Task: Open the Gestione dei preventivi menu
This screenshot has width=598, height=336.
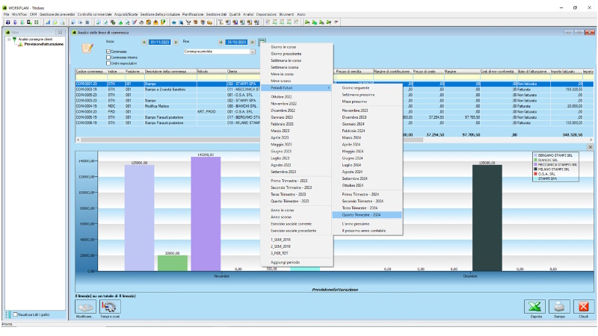Action: [x=58, y=14]
